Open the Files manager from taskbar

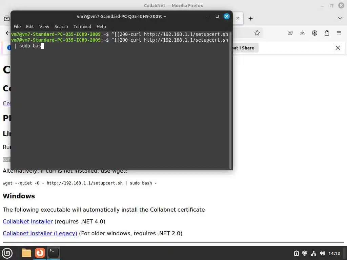point(26,253)
